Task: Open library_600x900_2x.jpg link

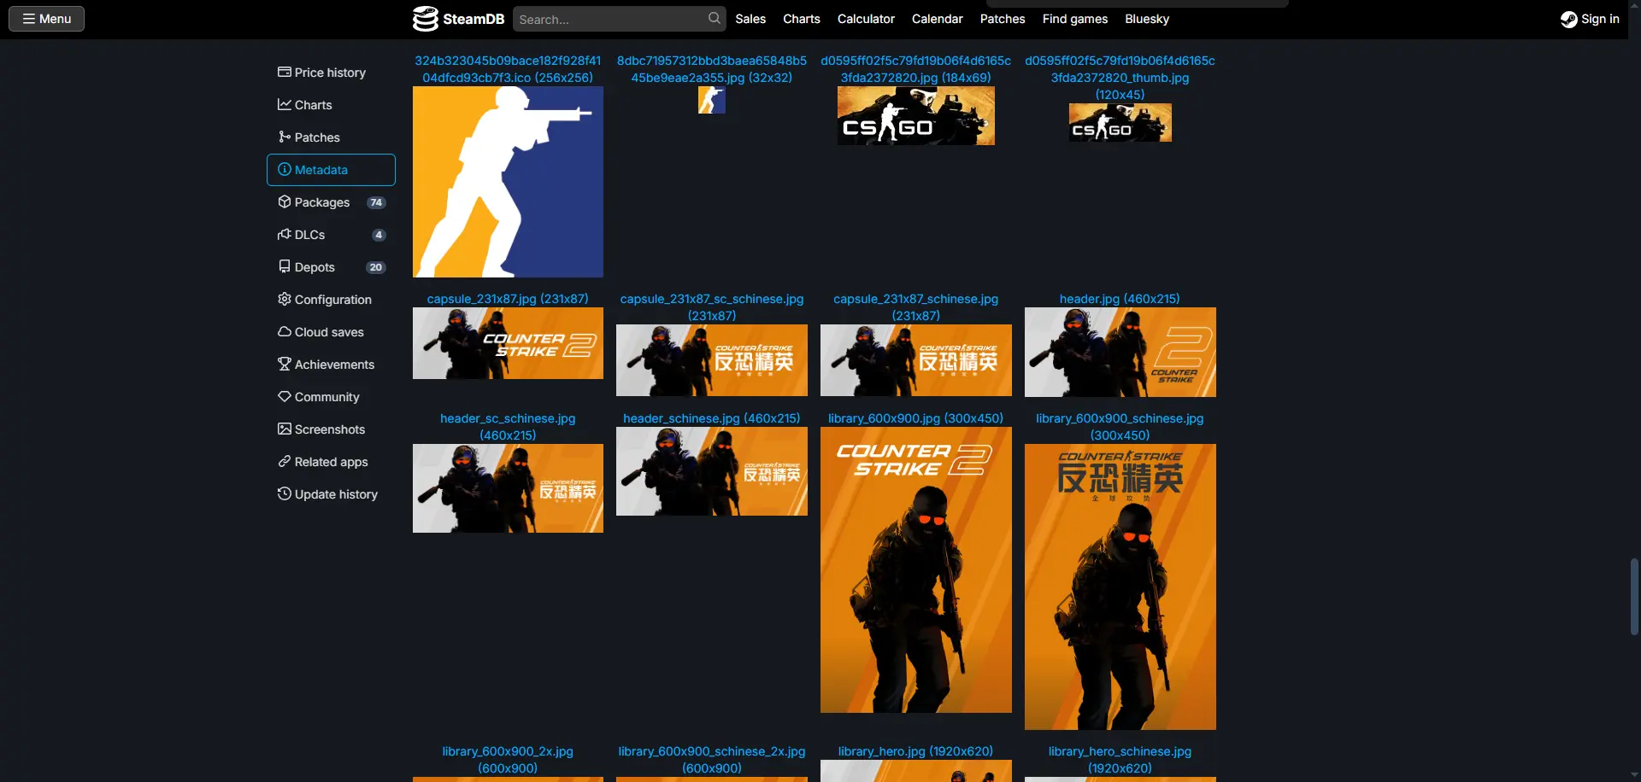Action: (508, 760)
